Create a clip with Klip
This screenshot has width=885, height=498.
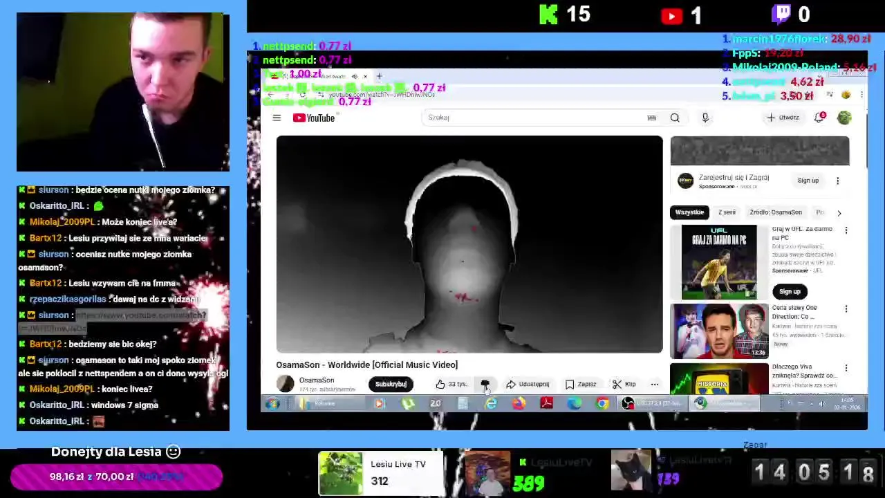pos(624,384)
